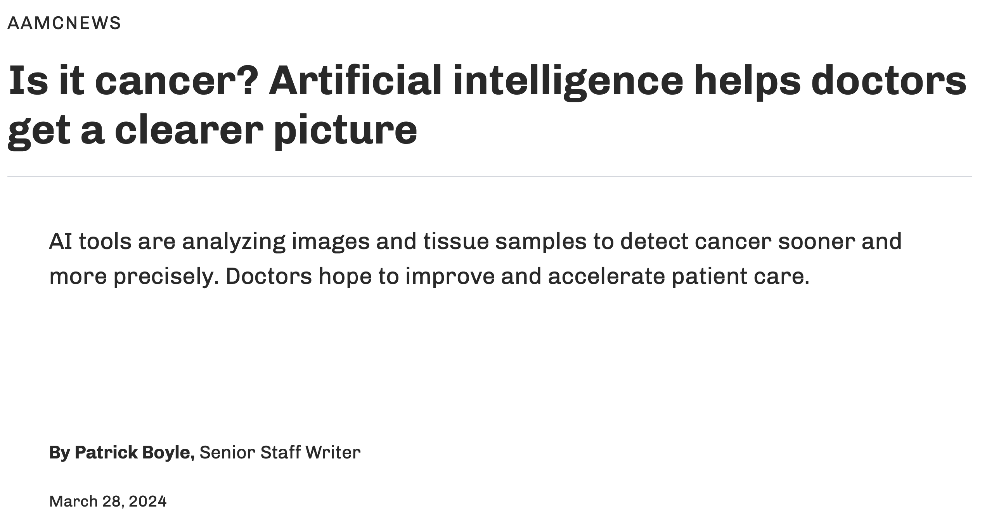The image size is (994, 531).
Task: Click the AAMCNEWS section label
Action: 64,23
